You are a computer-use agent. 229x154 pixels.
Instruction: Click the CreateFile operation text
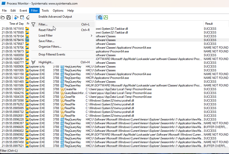point(70,89)
